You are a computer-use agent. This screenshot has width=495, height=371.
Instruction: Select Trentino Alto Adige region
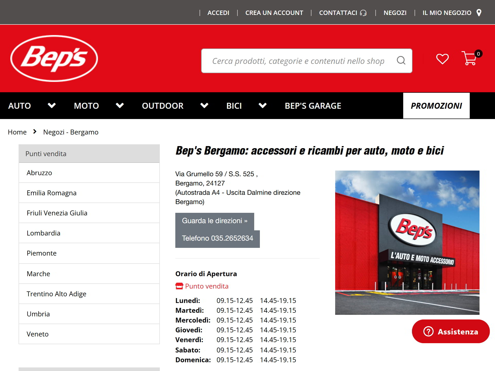[x=89, y=294]
